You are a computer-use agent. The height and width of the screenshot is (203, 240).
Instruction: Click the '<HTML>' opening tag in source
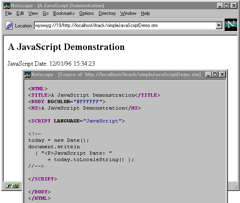(x=38, y=89)
